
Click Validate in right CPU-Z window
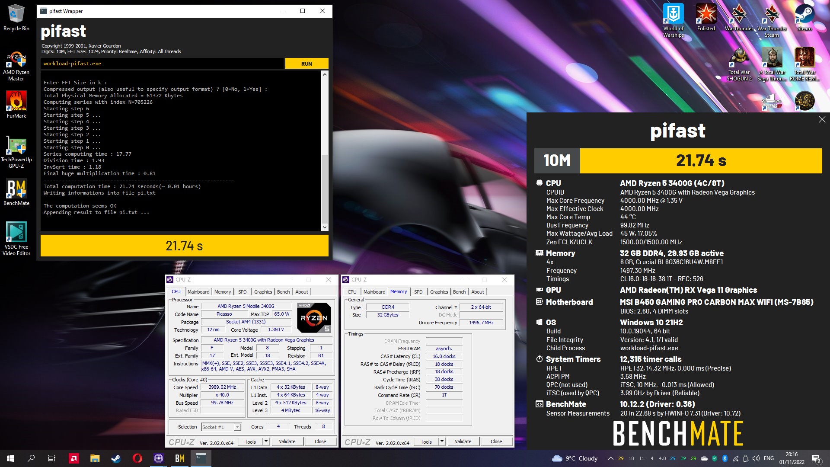tap(463, 441)
